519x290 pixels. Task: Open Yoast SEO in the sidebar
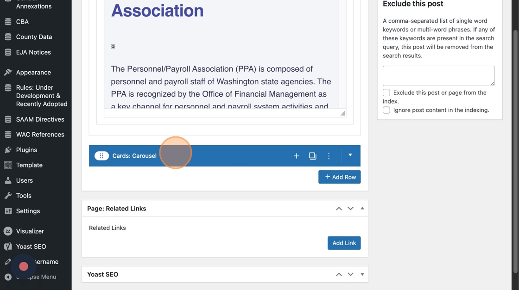pyautogui.click(x=31, y=247)
